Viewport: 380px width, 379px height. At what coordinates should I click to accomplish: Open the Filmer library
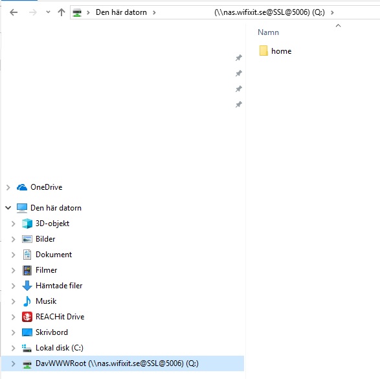point(47,270)
